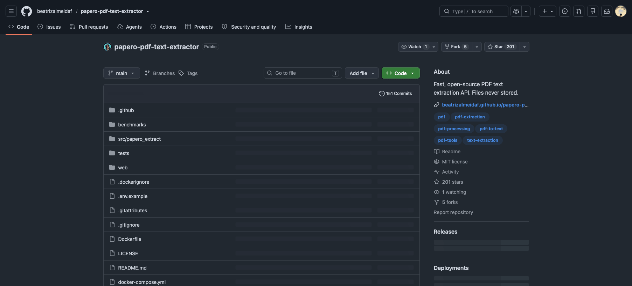Click the README.md file icon
Image resolution: width=632 pixels, height=286 pixels.
click(112, 267)
